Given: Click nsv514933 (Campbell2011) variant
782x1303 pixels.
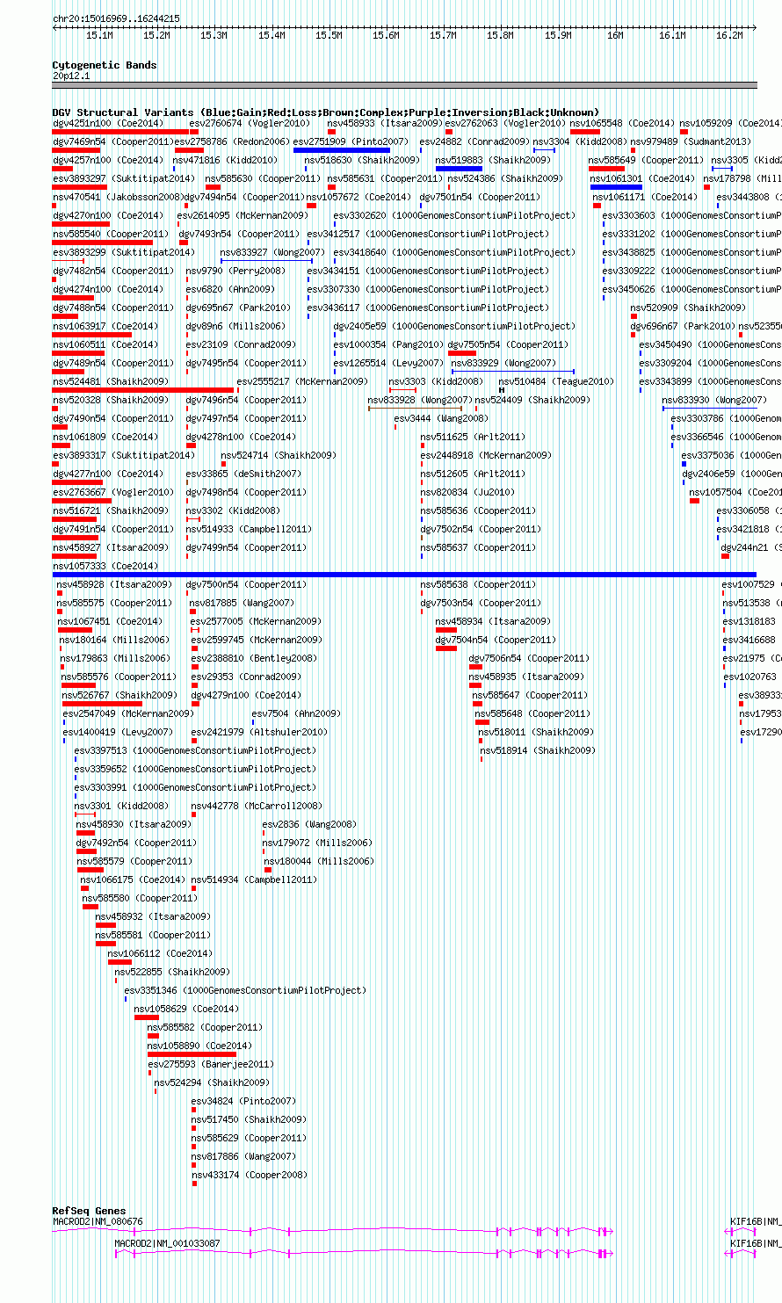Looking at the screenshot, I should point(249,530).
